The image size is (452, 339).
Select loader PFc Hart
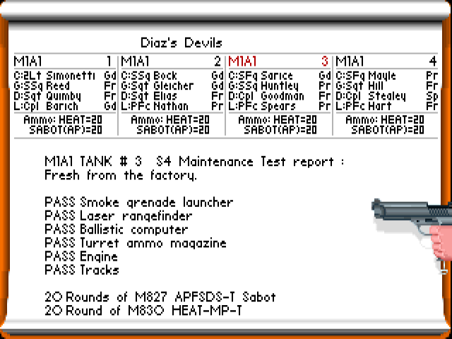pos(364,106)
